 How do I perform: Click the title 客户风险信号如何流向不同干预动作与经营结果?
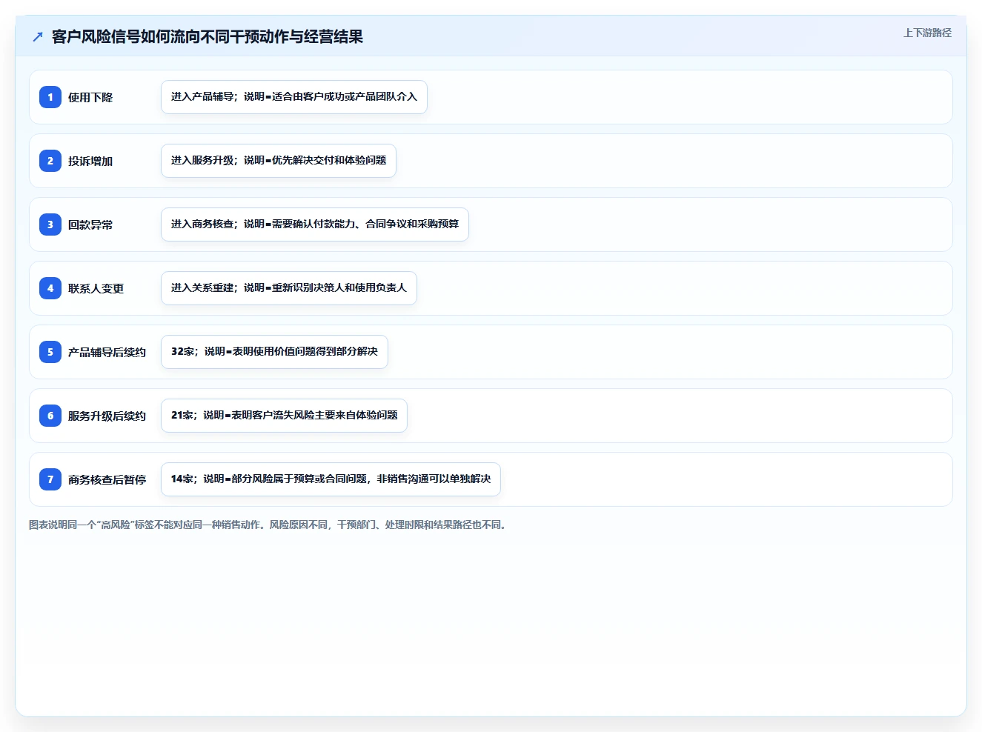coord(208,37)
